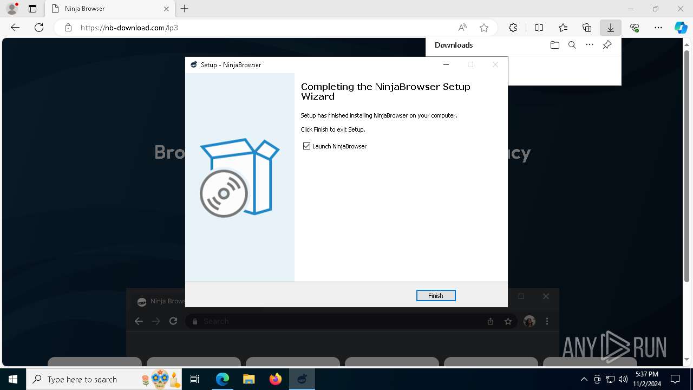693x390 pixels.
Task: Click the taskbar search box
Action: tap(105, 379)
